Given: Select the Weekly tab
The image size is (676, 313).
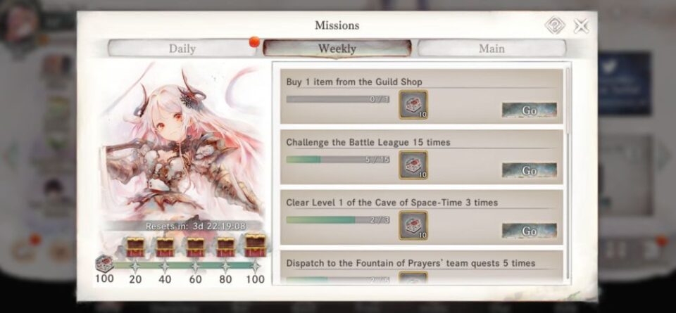Looking at the screenshot, I should click(x=337, y=49).
